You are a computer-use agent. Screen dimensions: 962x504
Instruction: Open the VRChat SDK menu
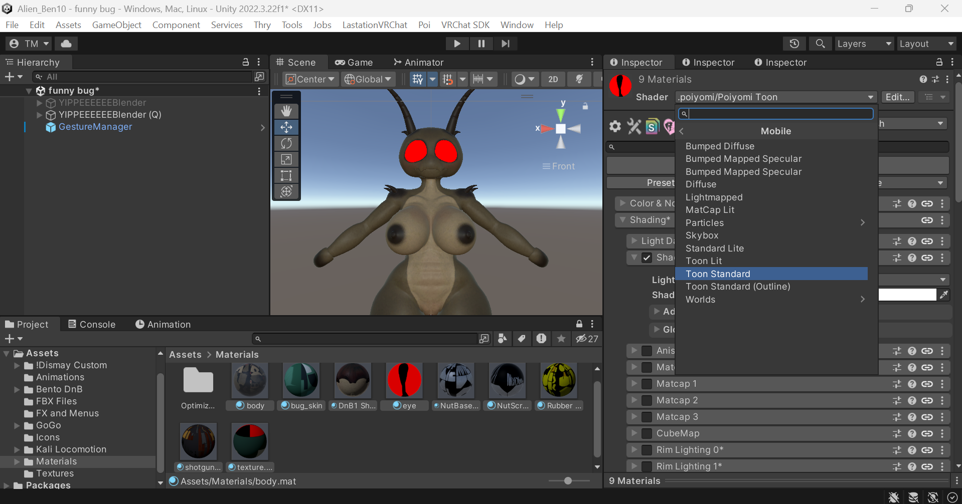point(465,25)
